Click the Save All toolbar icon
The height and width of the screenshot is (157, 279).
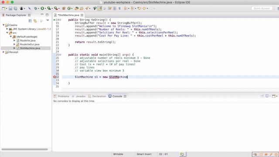pyautogui.click(x=16, y=8)
